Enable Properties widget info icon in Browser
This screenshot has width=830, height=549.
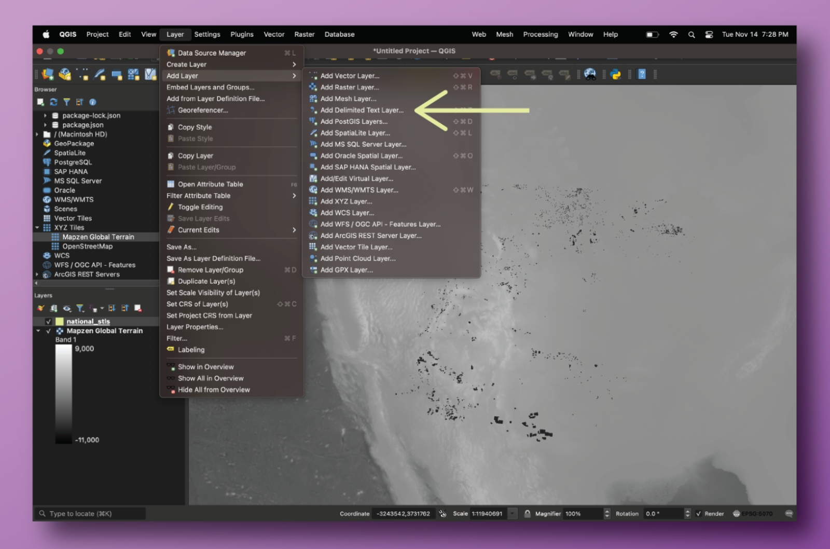pos(92,102)
